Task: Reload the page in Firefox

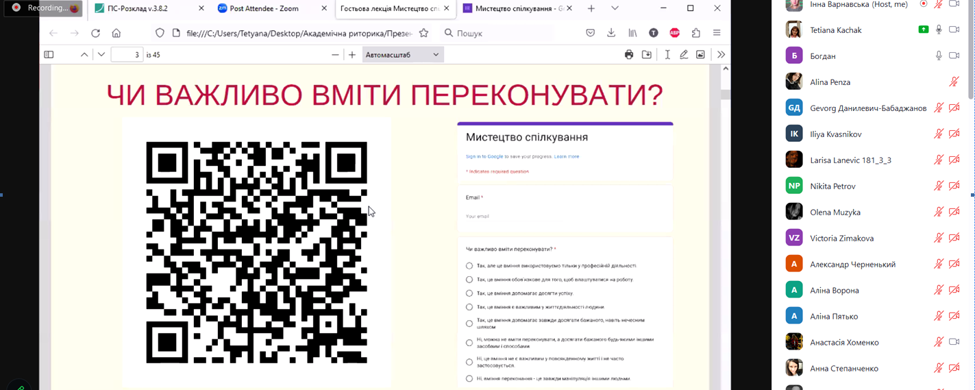Action: tap(95, 33)
